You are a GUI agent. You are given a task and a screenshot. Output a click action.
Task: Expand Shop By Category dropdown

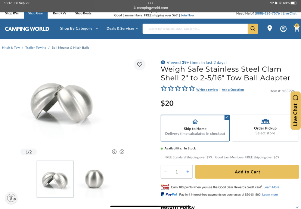79,29
